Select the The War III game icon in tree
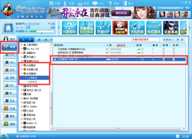The width and height of the screenshot is (192, 139). [25, 49]
